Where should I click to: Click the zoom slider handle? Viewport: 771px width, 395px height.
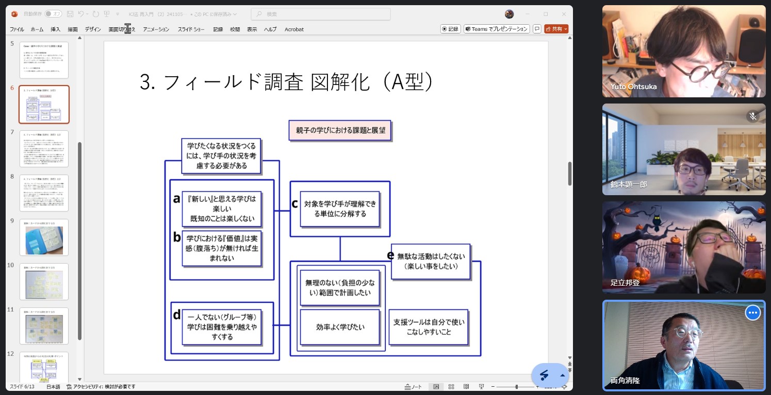pyautogui.click(x=516, y=387)
